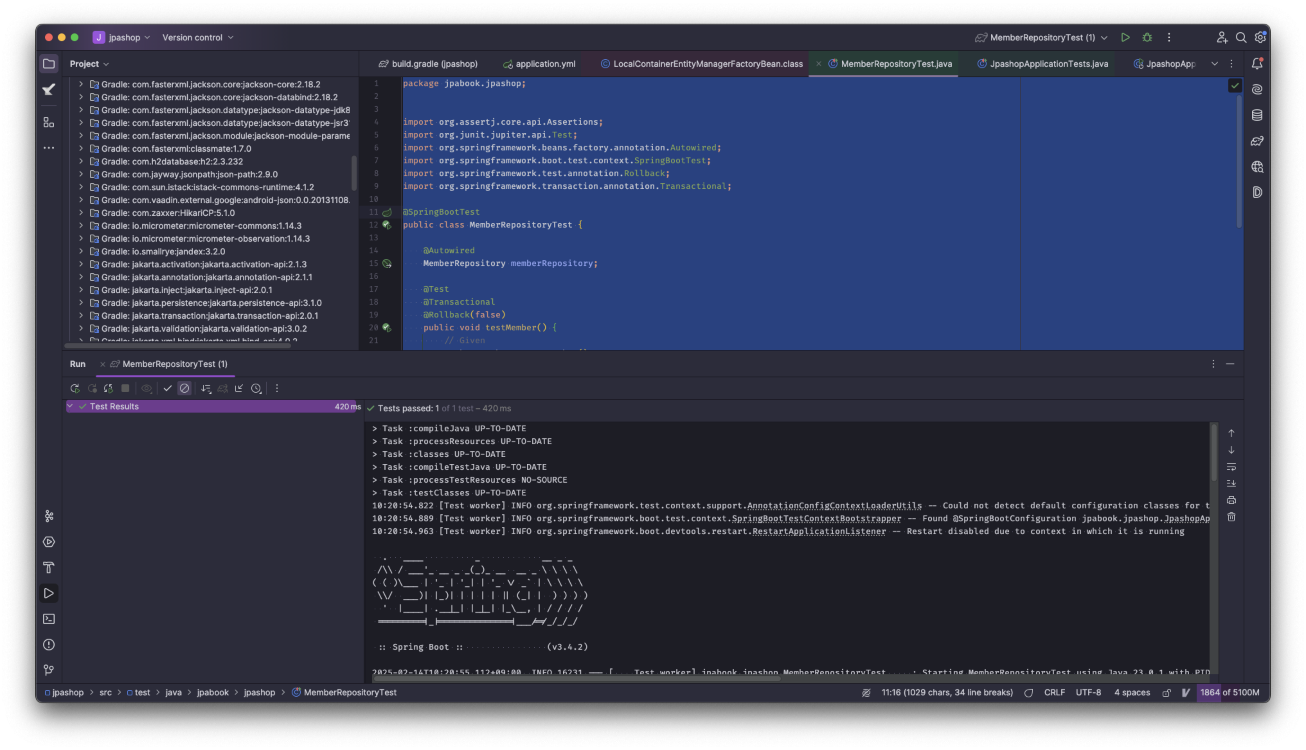Screen dimensions: 1306x750
Task: Click jpabook in the breadcrumb path
Action: pos(213,693)
